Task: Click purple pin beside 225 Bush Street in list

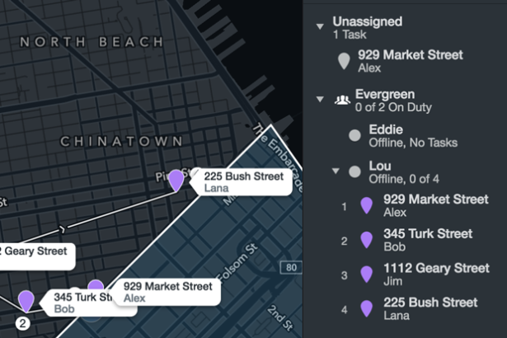Action: coord(366,309)
